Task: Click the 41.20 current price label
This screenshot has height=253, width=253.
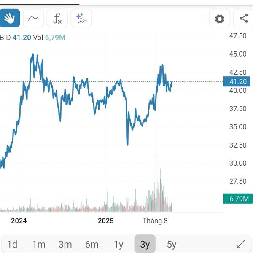Action: click(237, 82)
